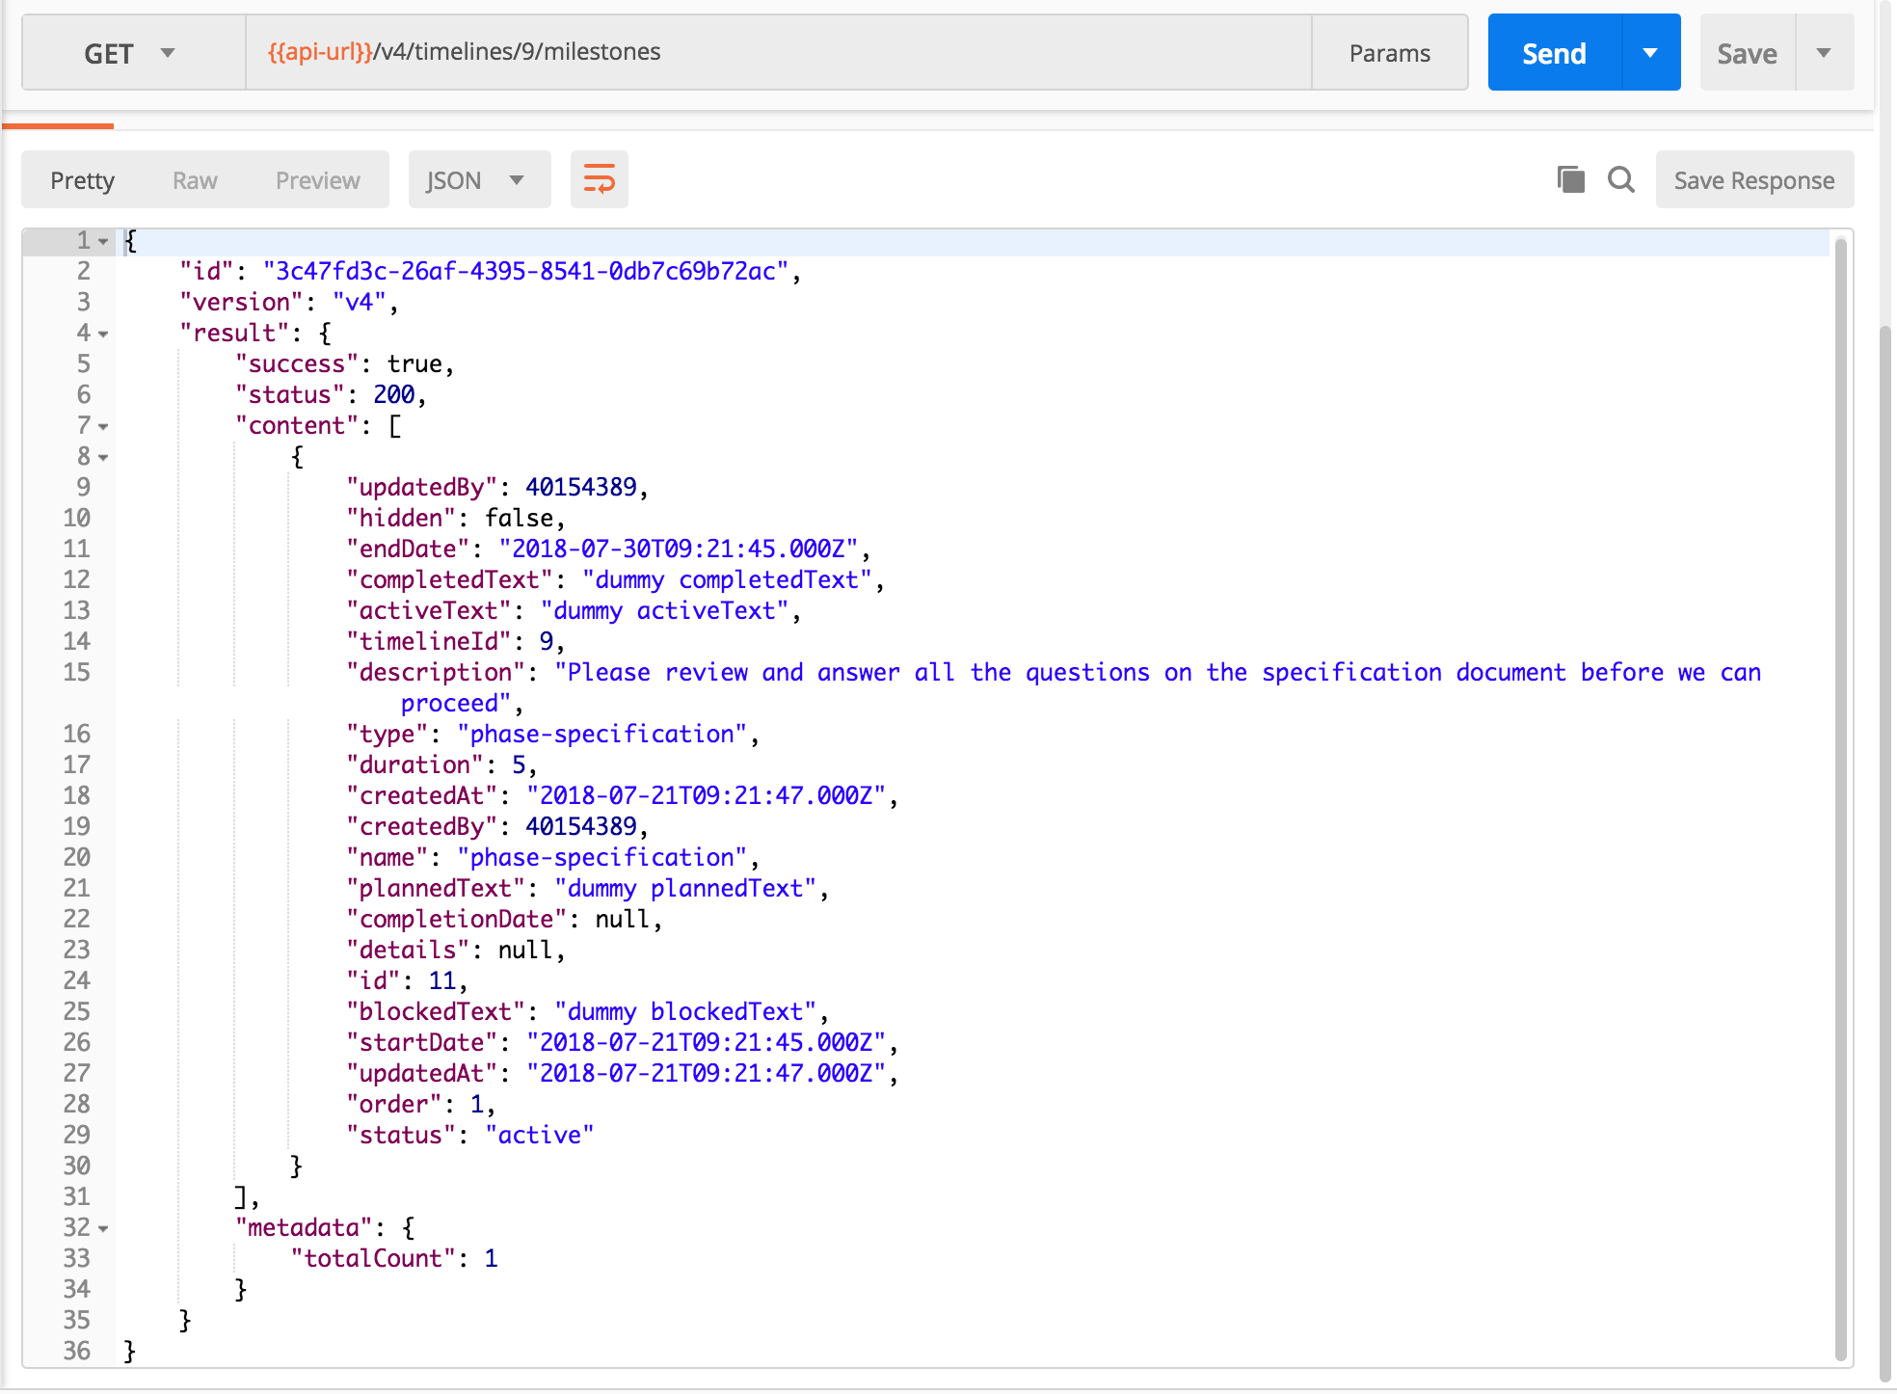Open the GET method dropdown
This screenshot has height=1394, width=1897.
click(x=132, y=53)
